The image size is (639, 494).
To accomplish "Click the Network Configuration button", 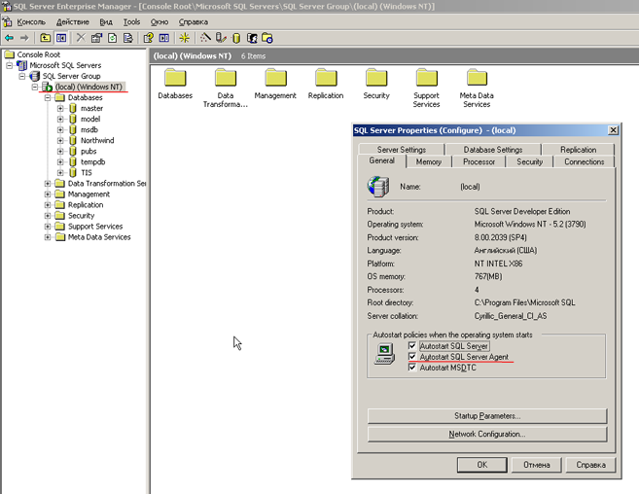I will (x=487, y=434).
